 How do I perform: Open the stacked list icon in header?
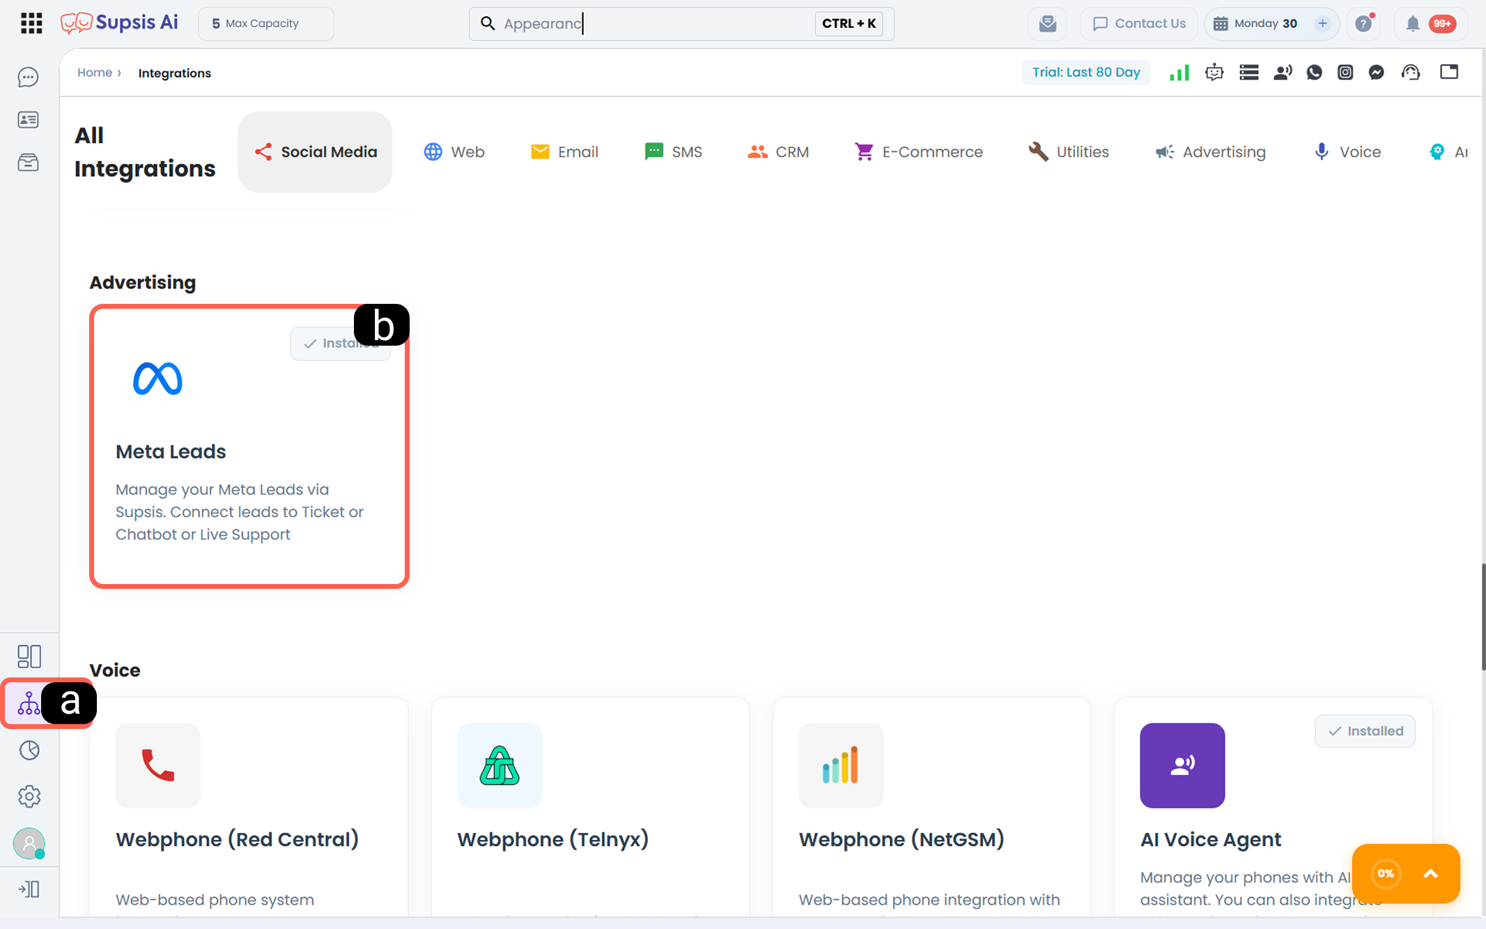[1249, 72]
